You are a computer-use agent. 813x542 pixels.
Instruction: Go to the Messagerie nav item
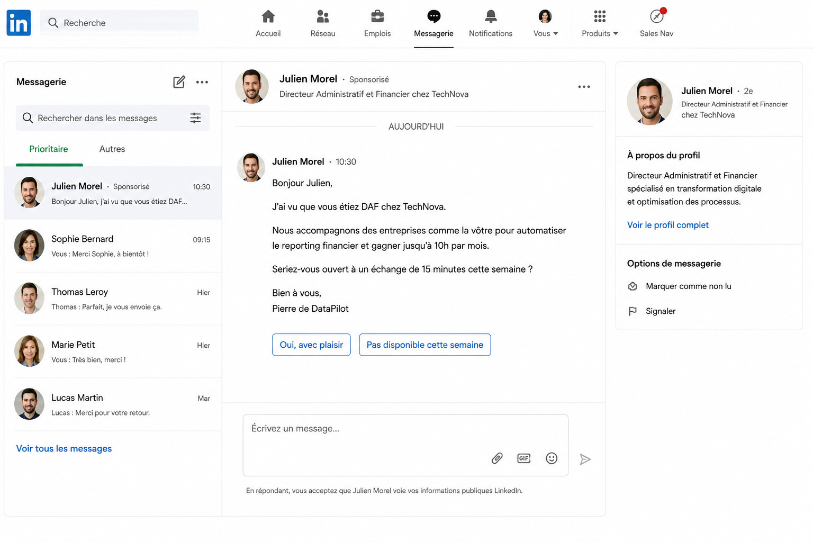[433, 24]
